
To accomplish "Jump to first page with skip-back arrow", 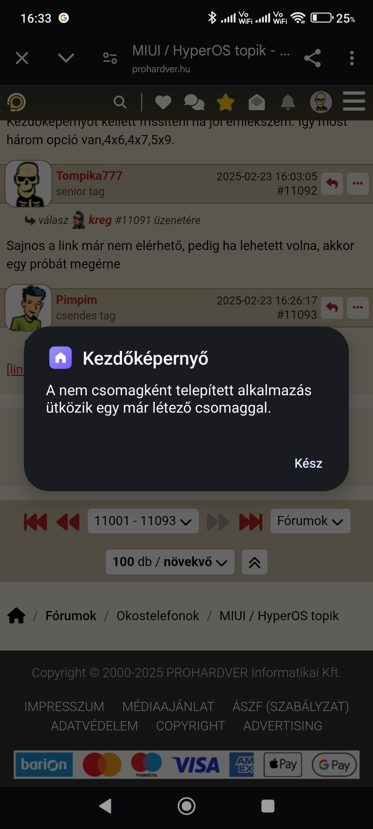I will coord(35,522).
